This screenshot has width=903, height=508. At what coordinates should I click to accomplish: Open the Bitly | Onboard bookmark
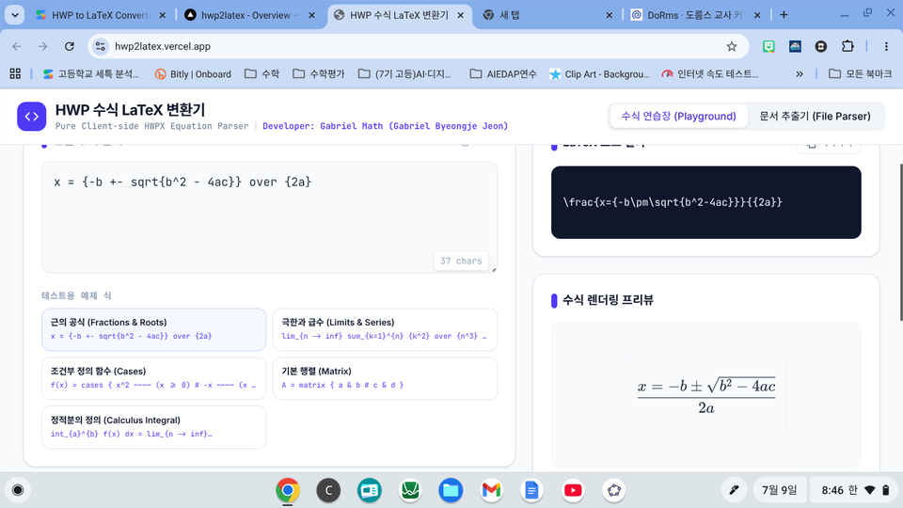193,73
